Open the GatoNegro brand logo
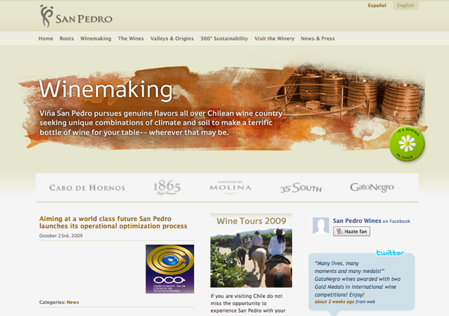The image size is (449, 316). point(371,188)
